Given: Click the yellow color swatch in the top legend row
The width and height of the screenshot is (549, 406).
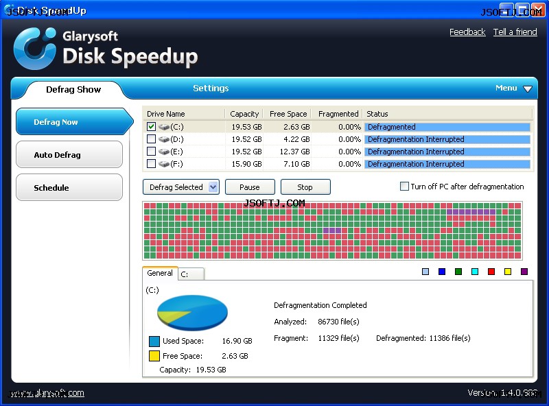Looking at the screenshot, I should click(x=508, y=272).
